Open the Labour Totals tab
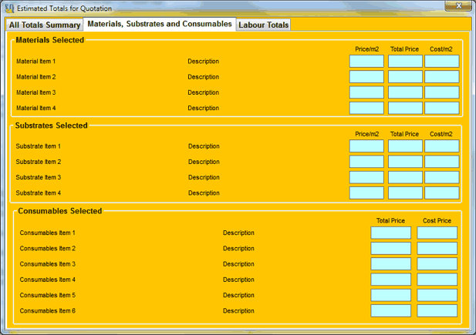Screen dimensions: 476x335 264,25
